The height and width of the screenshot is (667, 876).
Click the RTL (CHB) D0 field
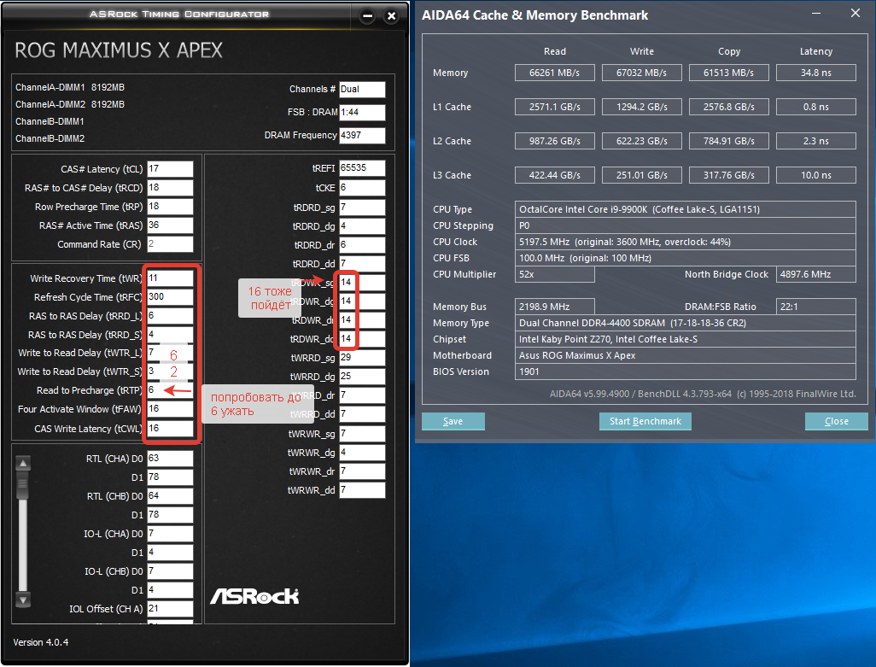(x=171, y=496)
